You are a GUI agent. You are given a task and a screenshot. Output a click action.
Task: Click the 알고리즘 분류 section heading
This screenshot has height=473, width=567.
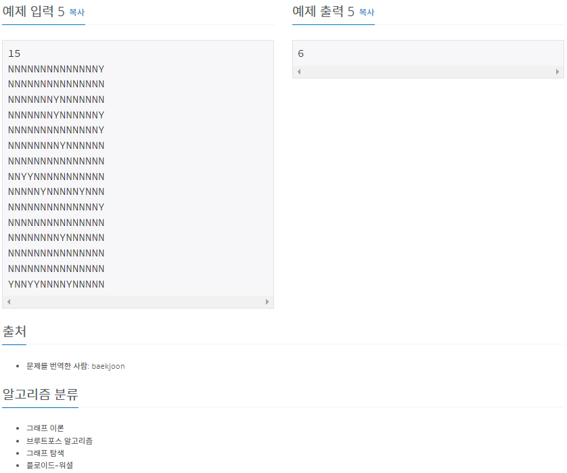click(40, 394)
